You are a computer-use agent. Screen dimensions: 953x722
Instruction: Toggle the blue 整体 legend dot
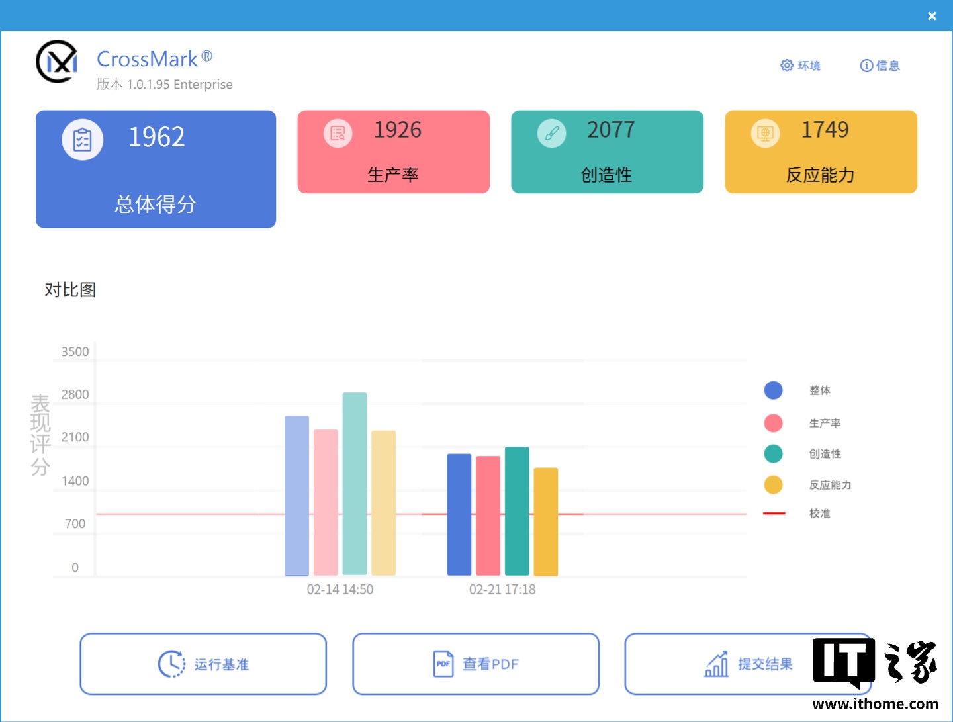click(773, 390)
